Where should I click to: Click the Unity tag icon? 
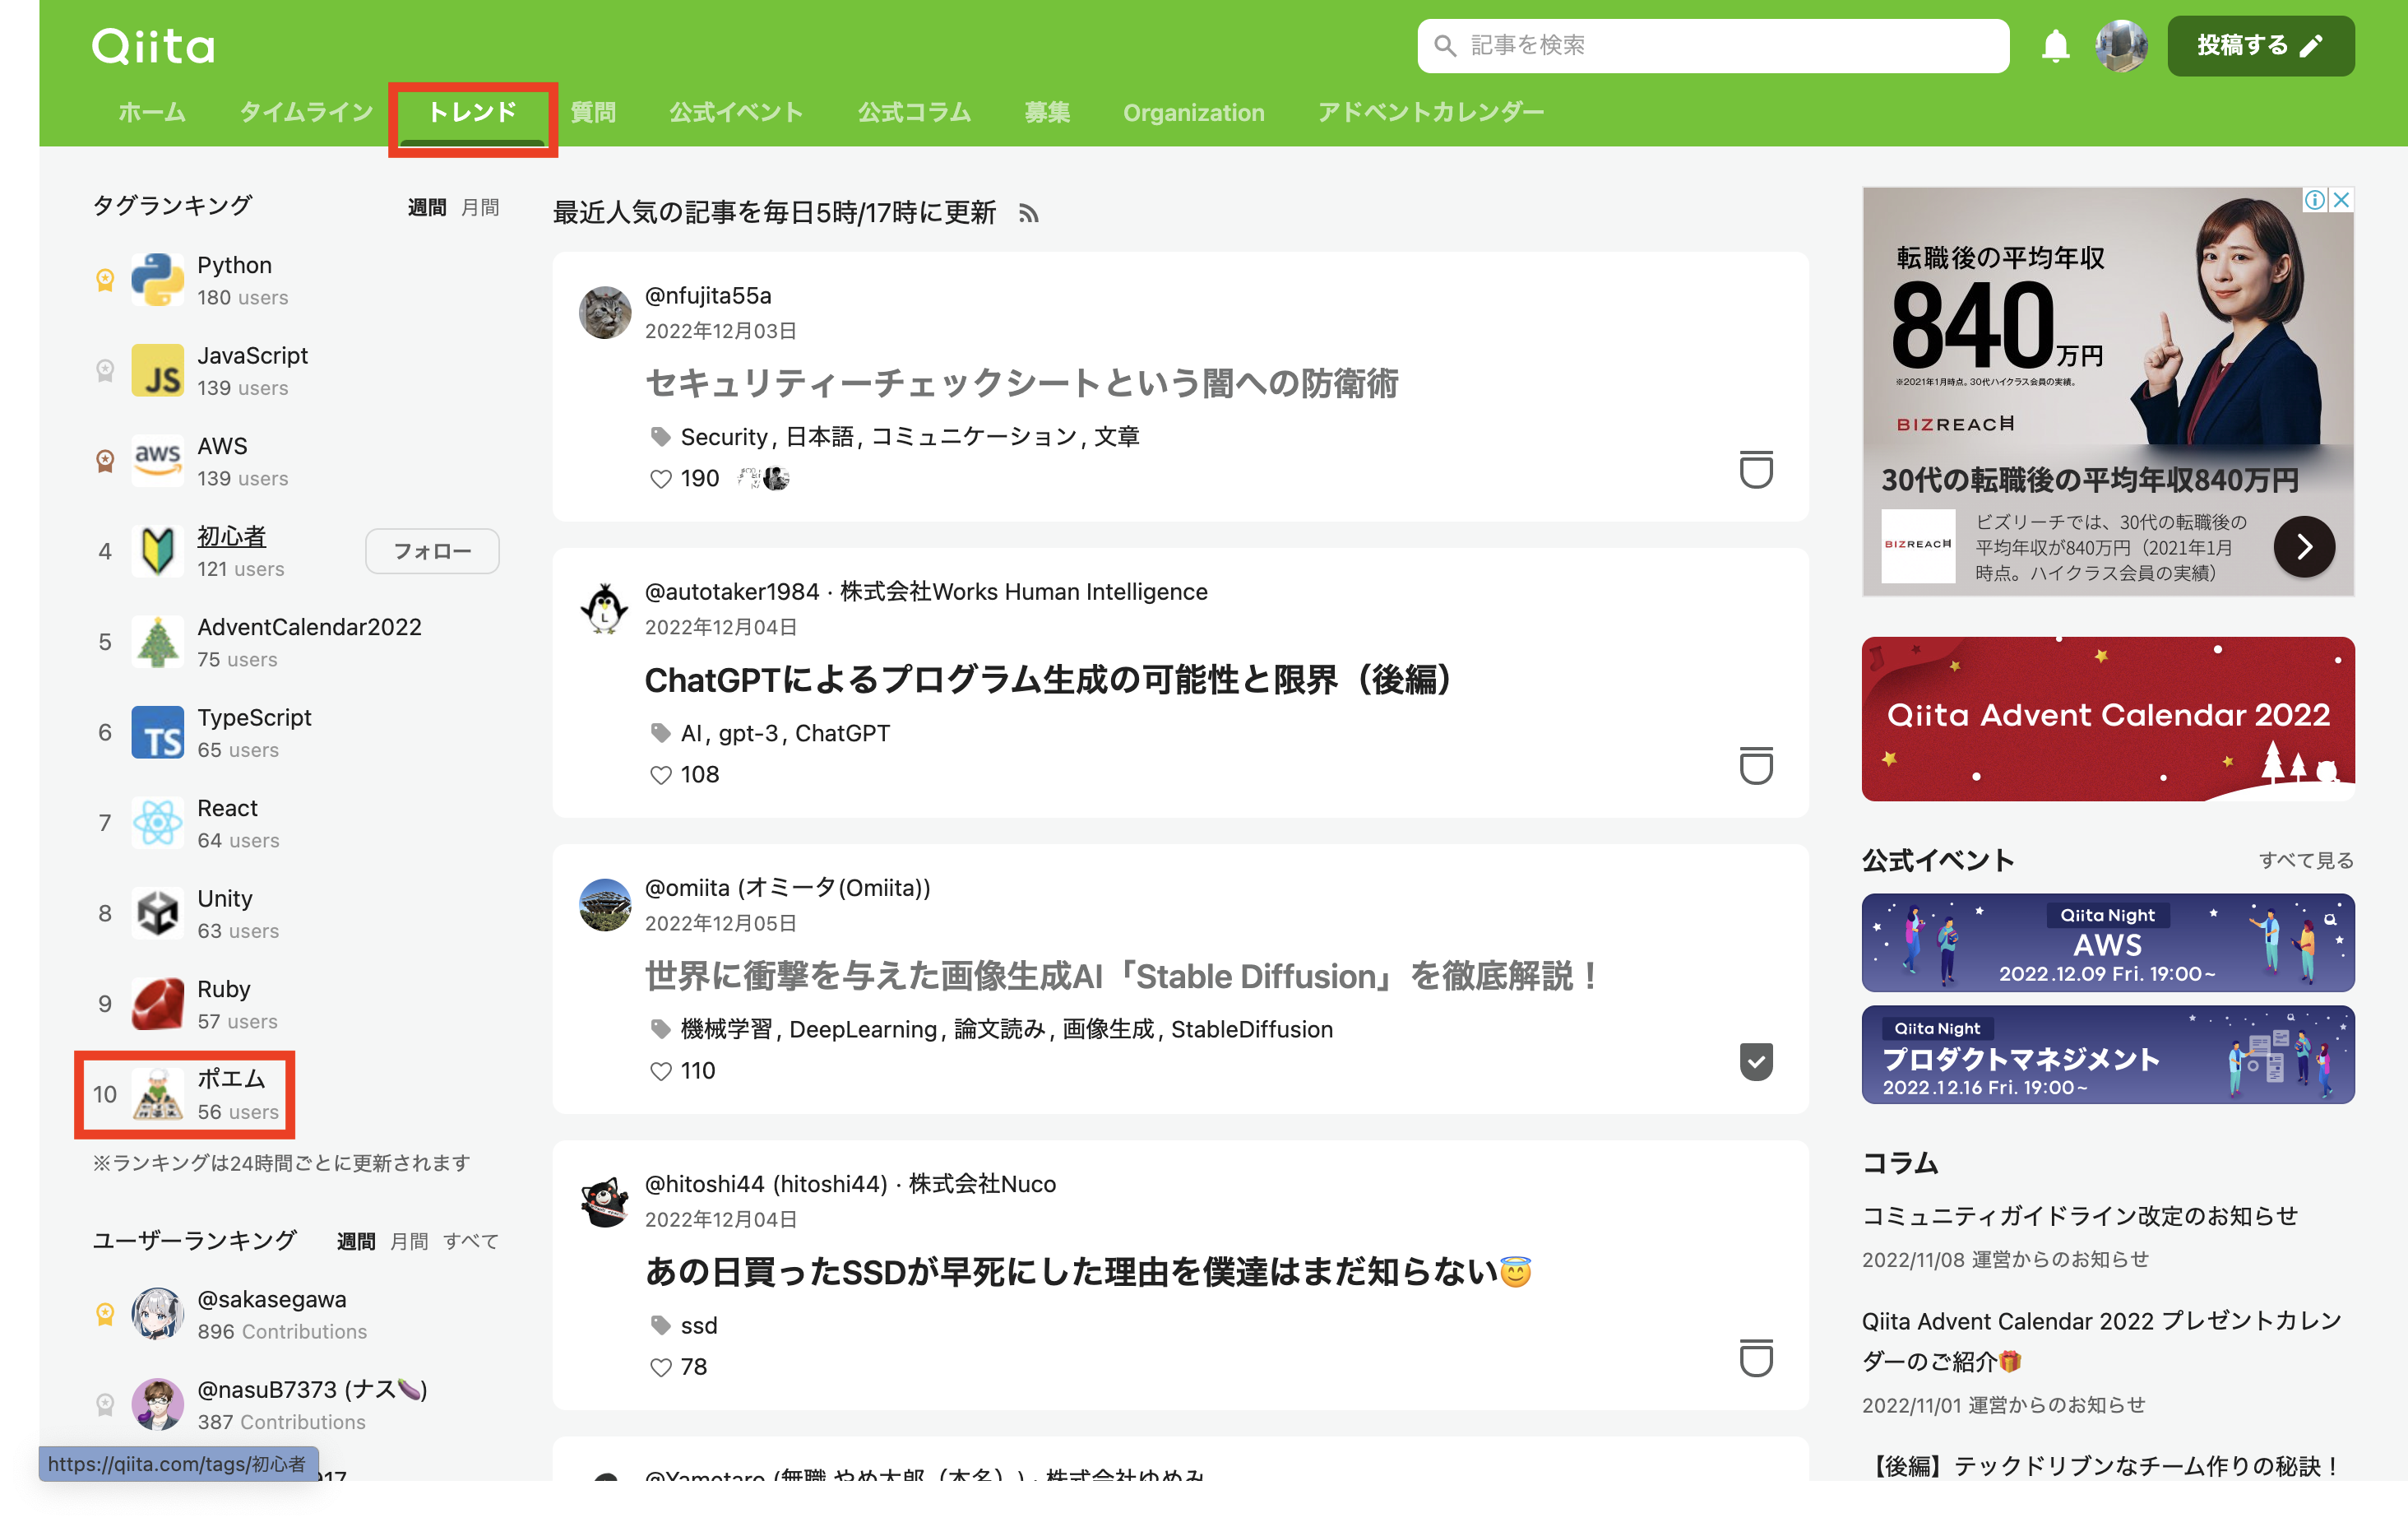[157, 913]
